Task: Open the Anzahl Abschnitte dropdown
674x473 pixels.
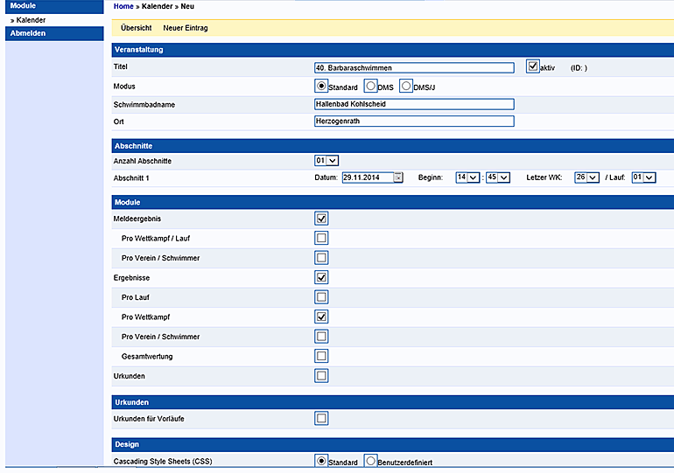Action: [326, 161]
